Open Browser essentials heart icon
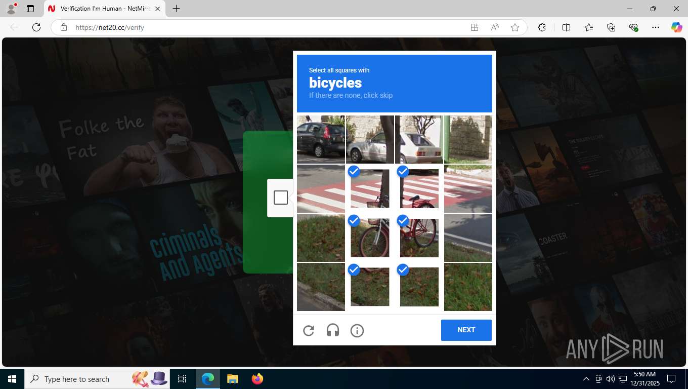The width and height of the screenshot is (688, 389). click(x=633, y=27)
